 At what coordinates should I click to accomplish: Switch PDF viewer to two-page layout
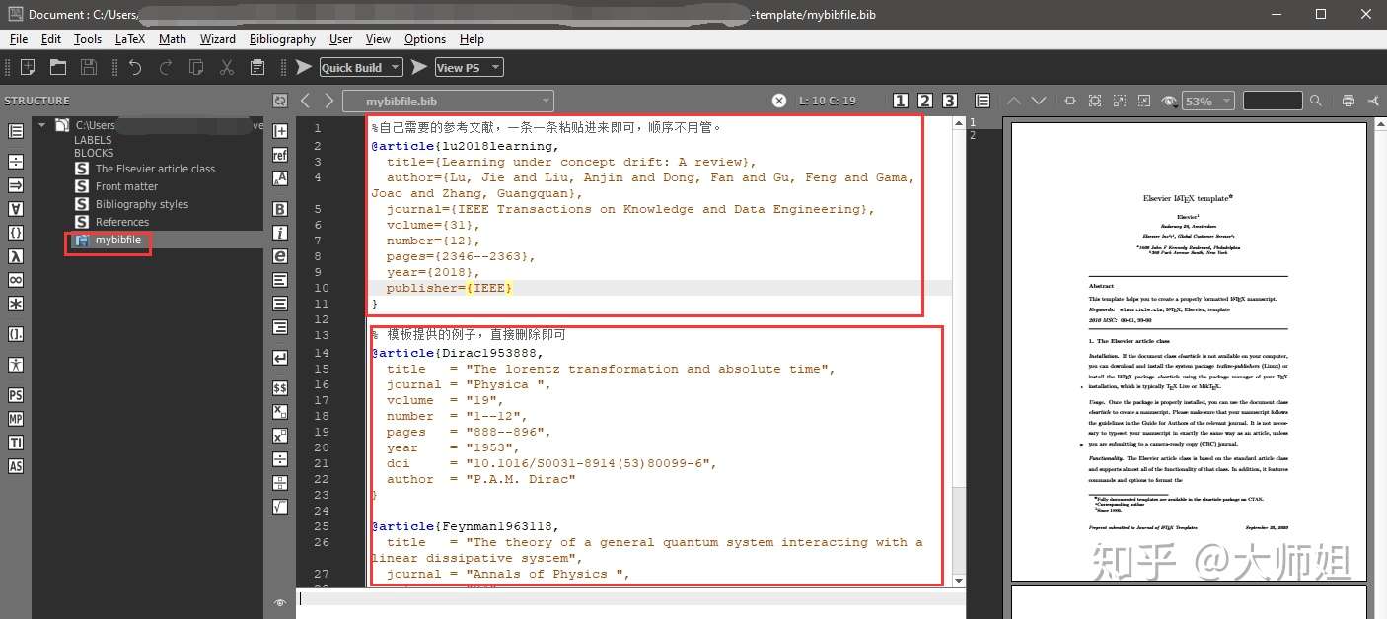pyautogui.click(x=925, y=101)
